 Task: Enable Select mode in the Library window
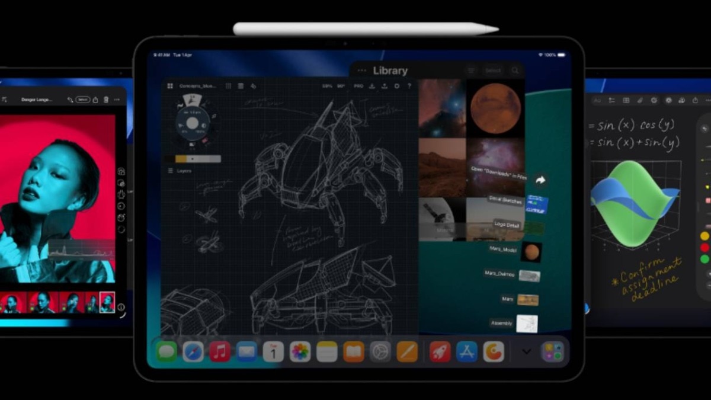tap(493, 70)
